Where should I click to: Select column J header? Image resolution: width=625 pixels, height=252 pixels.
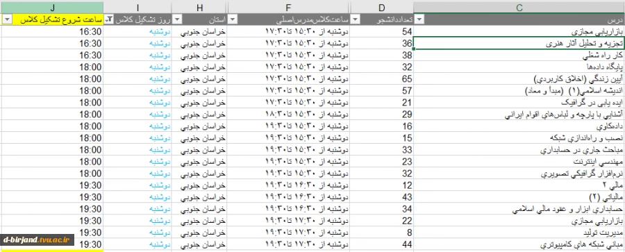[x=52, y=7]
